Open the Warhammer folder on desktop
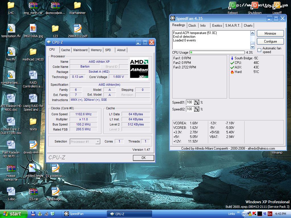Image resolution: width=291 pixels, height=218 pixels. [x=77, y=6]
